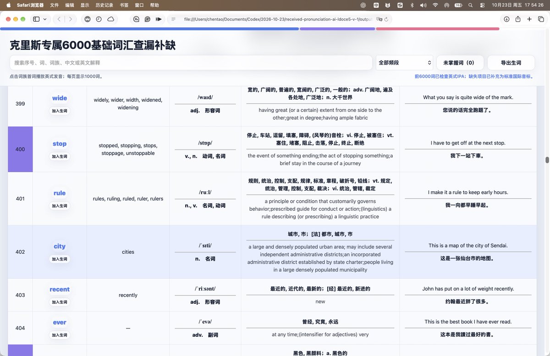Open the 帮助 menu
Viewport: 550px width, 356px height.
pyautogui.click(x=154, y=5)
